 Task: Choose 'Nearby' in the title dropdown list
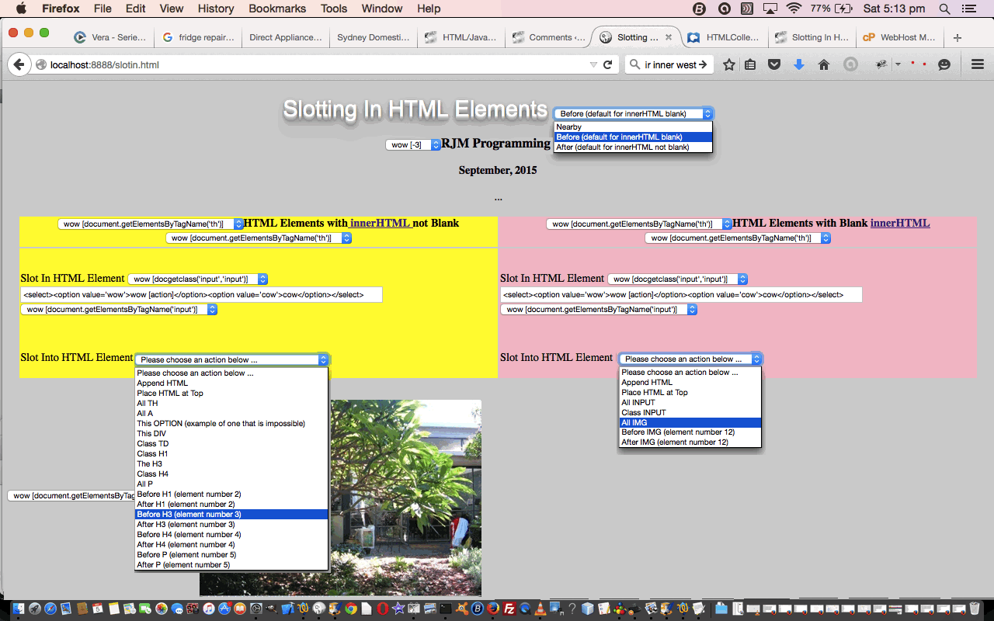click(x=569, y=127)
